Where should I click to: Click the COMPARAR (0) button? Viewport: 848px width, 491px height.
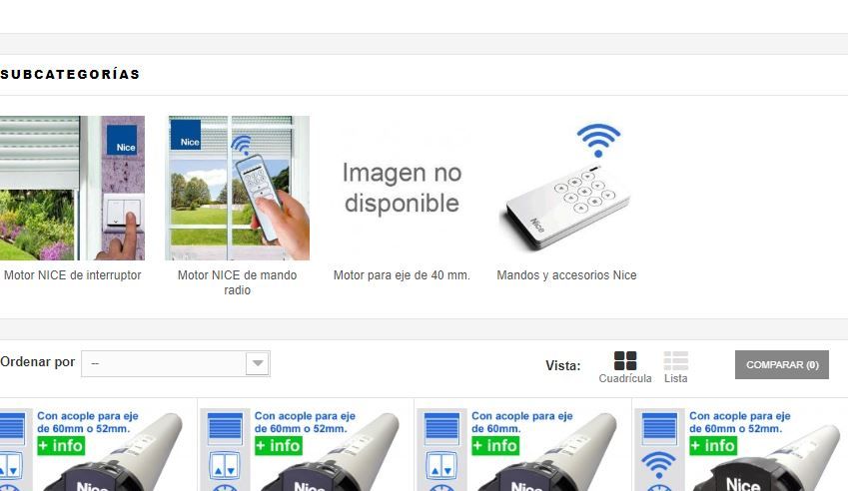tap(781, 364)
